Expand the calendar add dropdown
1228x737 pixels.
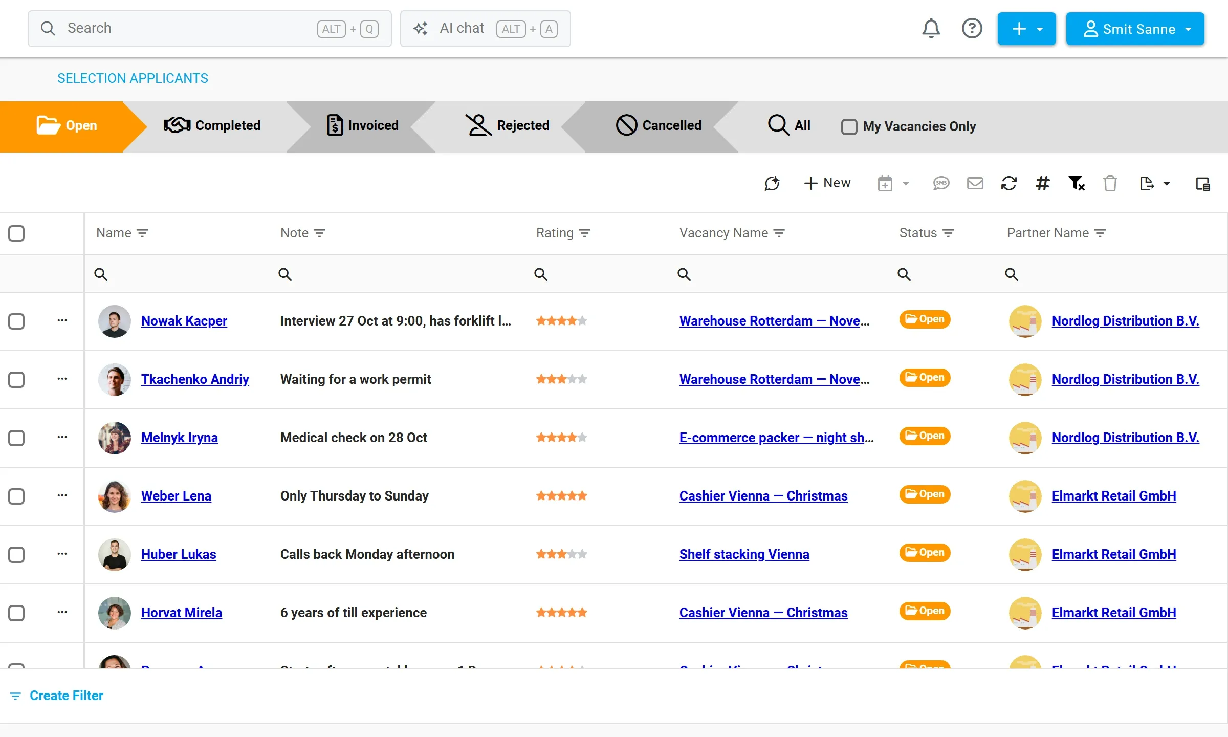(x=905, y=184)
